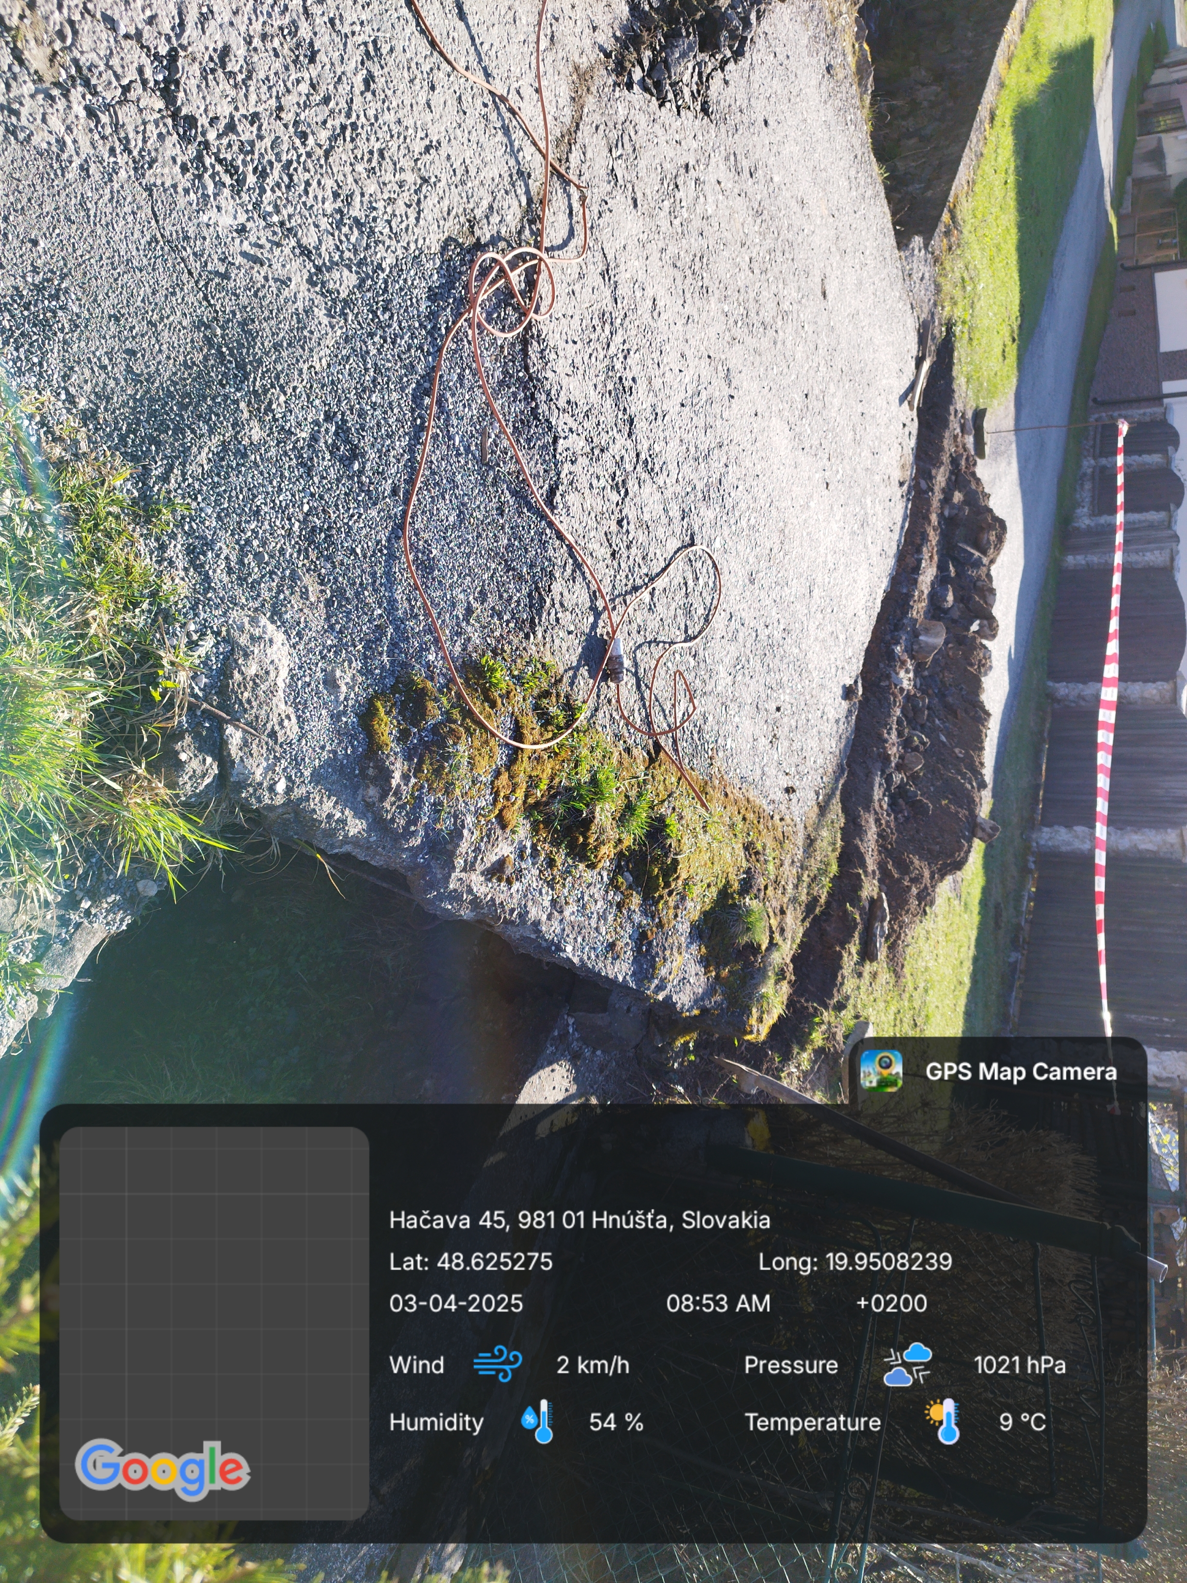Click the Google logo on map

tap(163, 1470)
